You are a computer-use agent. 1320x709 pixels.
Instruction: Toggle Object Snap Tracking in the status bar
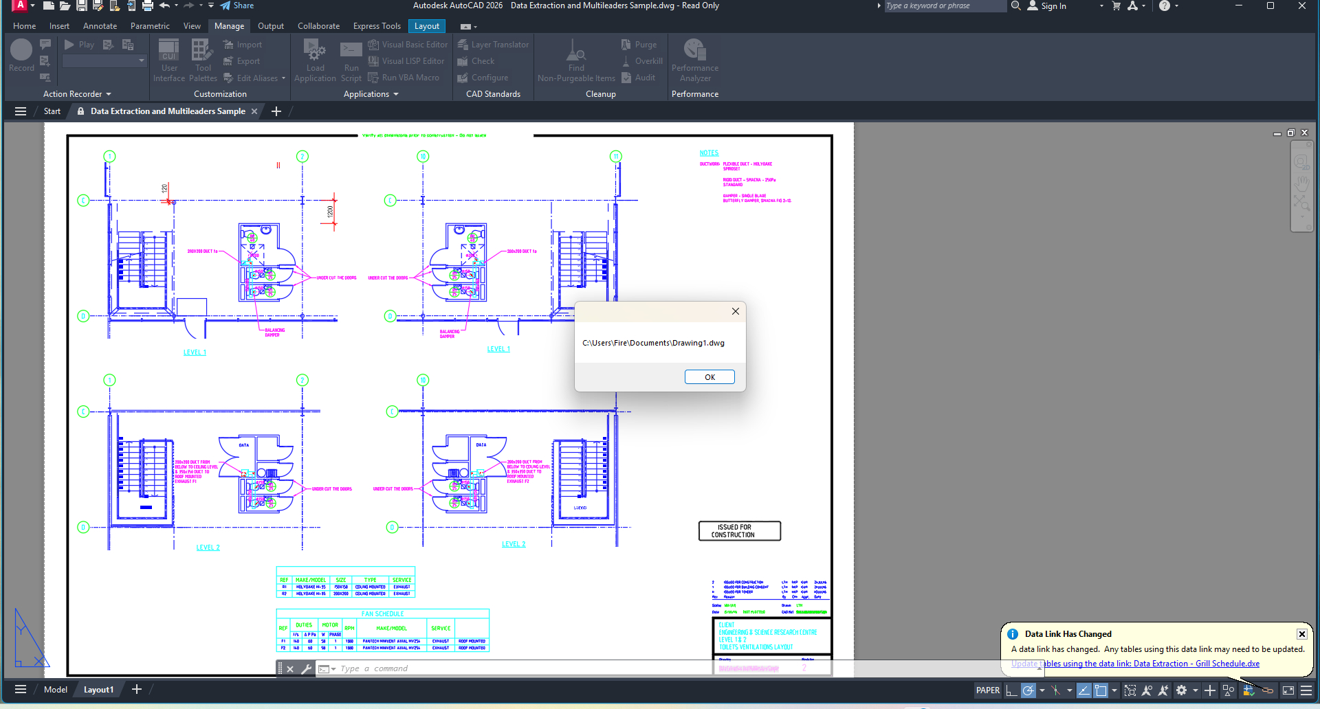1084,690
